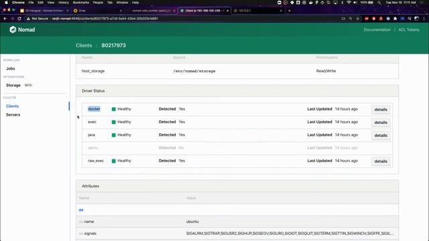429x241 pixels.
Task: Open details for exec driver
Action: [x=381, y=123]
